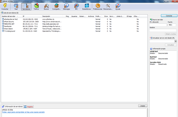Click the PeerBooter server icon
The width and height of the screenshot is (178, 117).
[x=3, y=26]
